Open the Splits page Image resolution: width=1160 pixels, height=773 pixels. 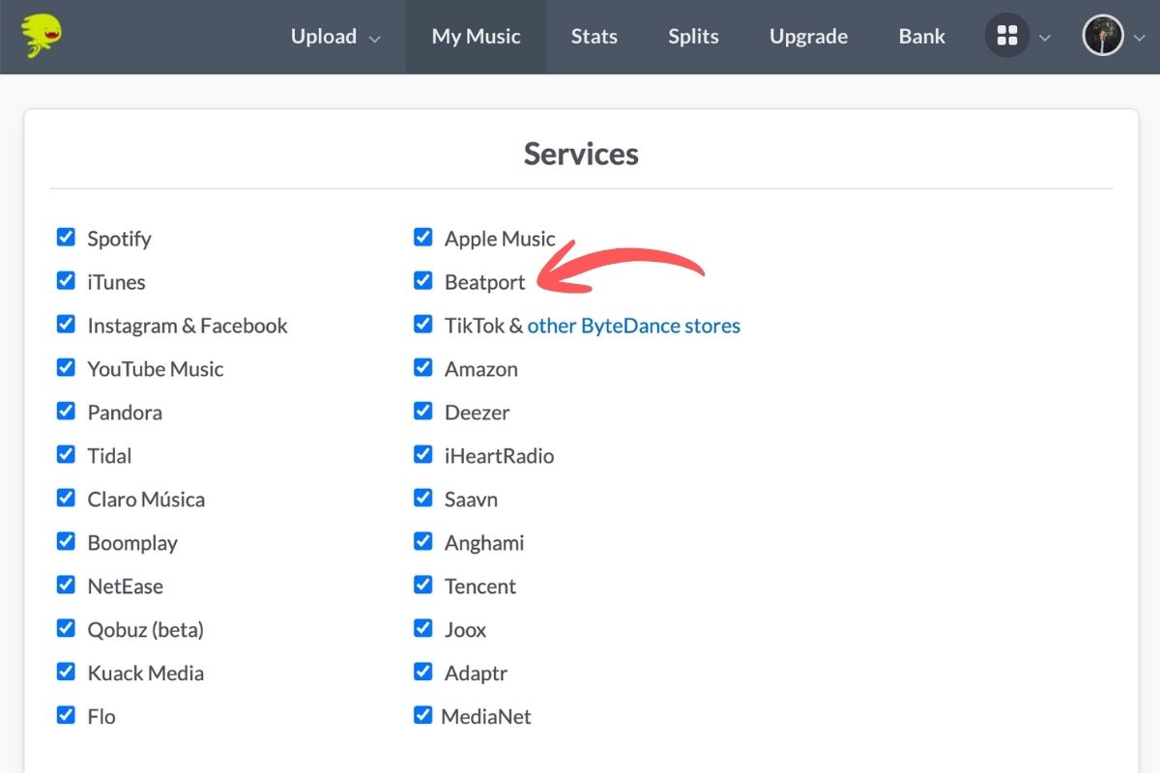[x=693, y=37]
